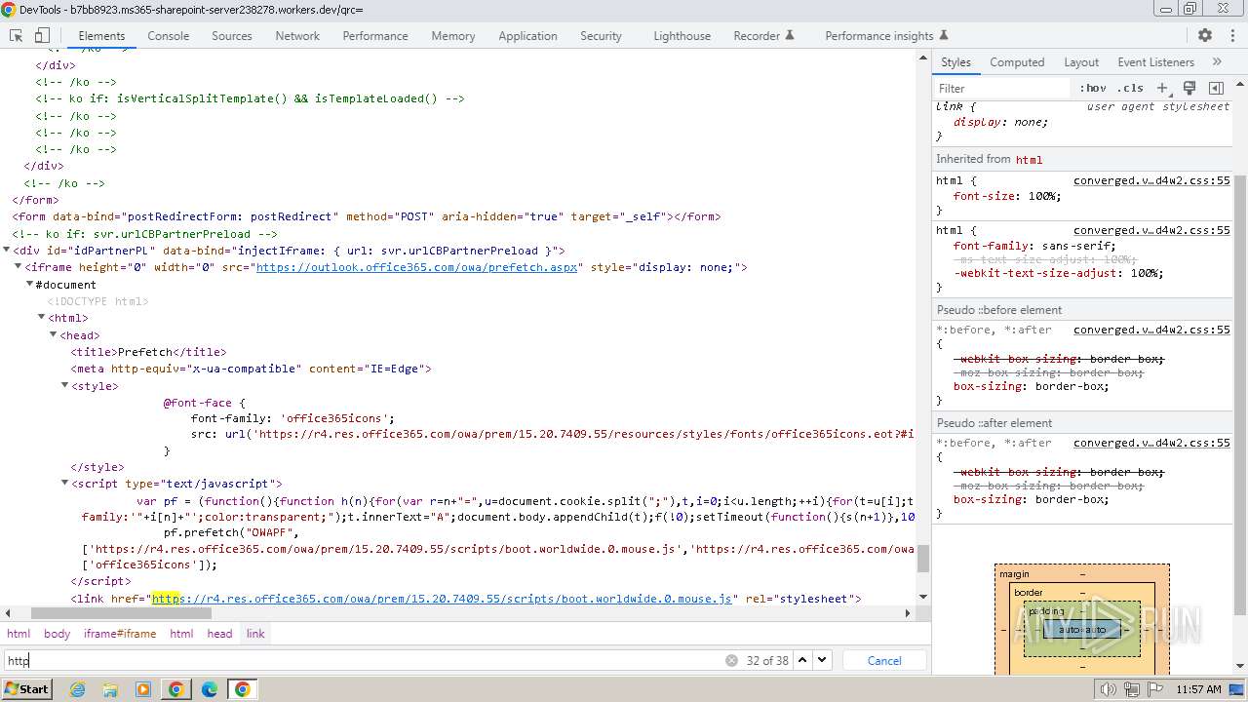Screen dimensions: 1248x702
Task: Click Performance insights flask icon
Action: click(x=943, y=35)
